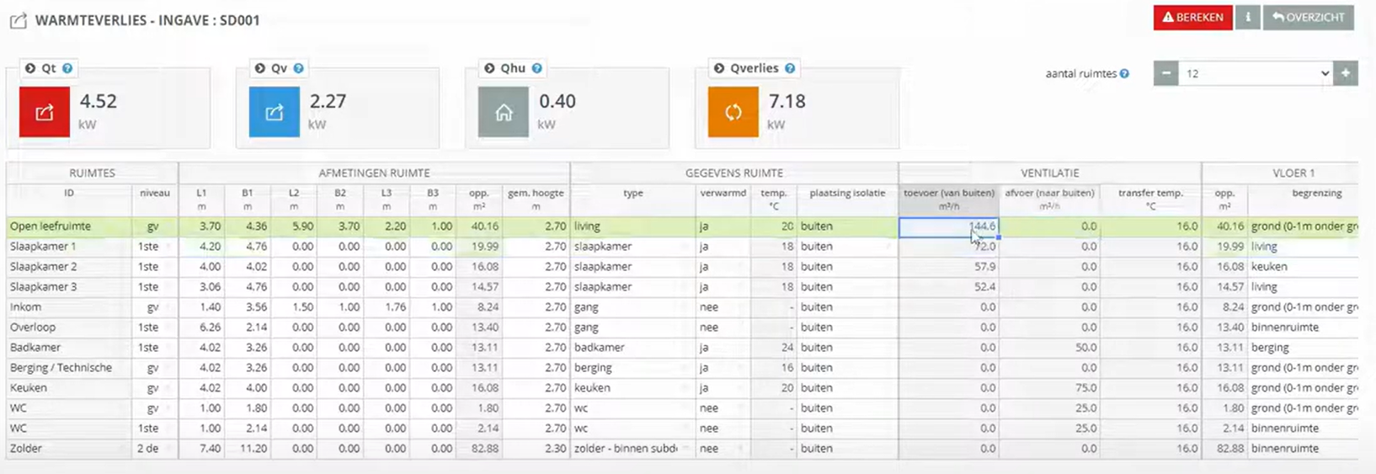Open type dropdown 'zolder - binnen subd'

pos(633,449)
